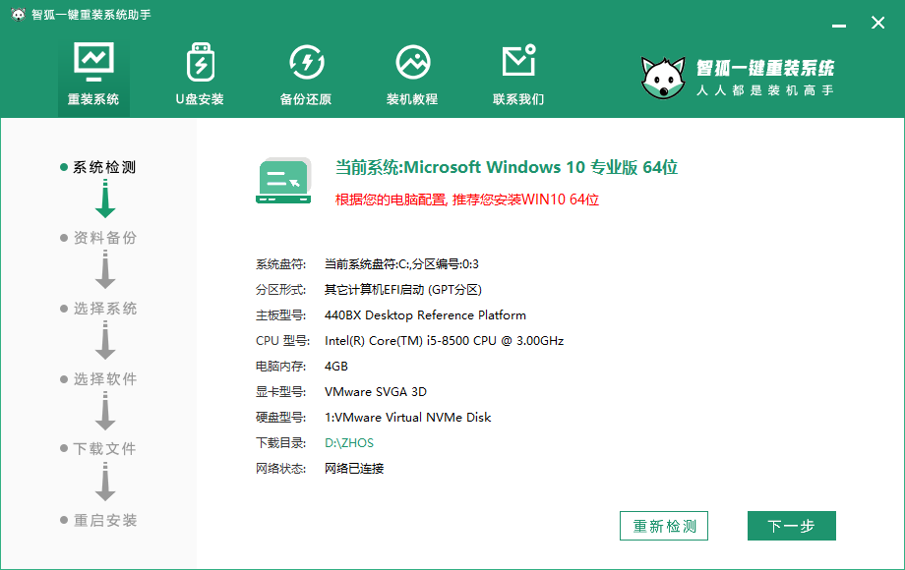
Task: Click the 重装系统 tab label
Action: [x=93, y=99]
